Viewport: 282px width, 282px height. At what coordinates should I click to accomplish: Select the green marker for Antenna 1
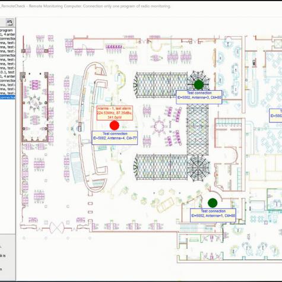213,203
